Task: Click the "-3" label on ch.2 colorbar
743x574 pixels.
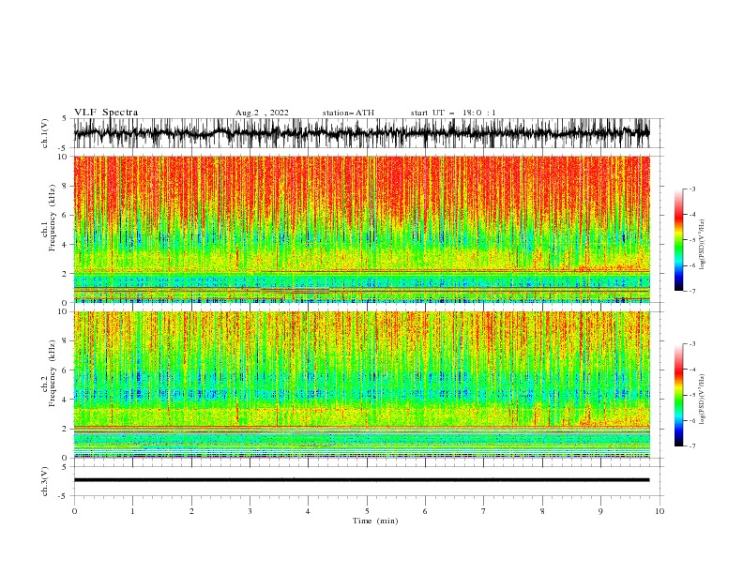Action: tap(691, 344)
